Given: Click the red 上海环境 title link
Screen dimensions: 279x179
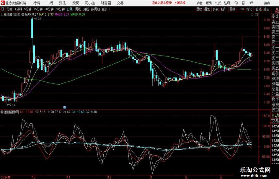Looking at the screenshot, I should click(180, 3).
